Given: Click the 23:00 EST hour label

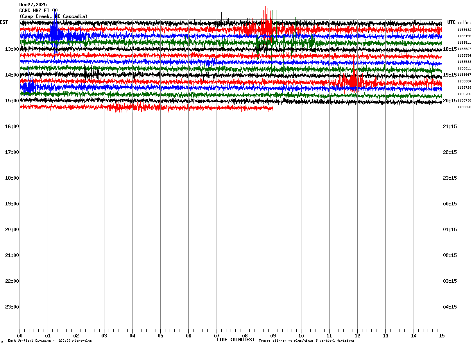Looking at the screenshot, I should click(x=12, y=307).
